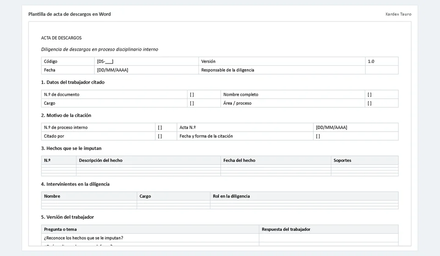Click the bracket field next to 'N.º de documento'
Image resolution: width=440 pixels, height=256 pixels.
204,95
